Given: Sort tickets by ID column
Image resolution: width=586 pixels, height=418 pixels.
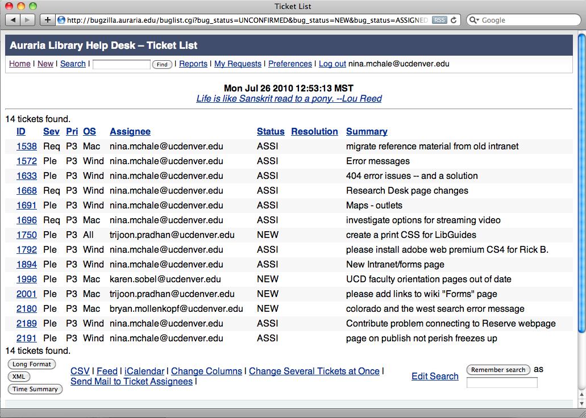Looking at the screenshot, I should (x=21, y=132).
